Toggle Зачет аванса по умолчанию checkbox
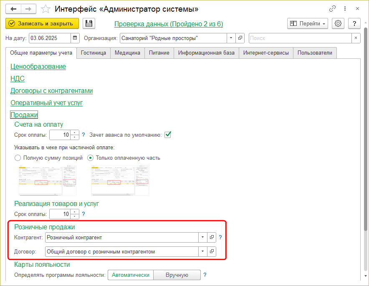 (x=168, y=135)
